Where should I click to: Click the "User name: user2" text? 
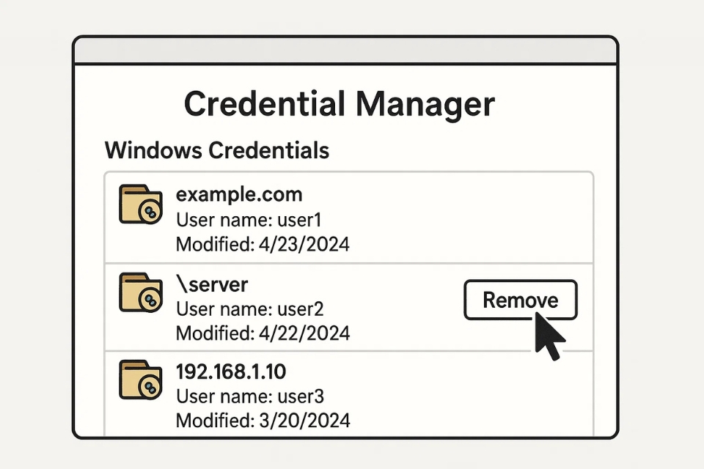pyautogui.click(x=249, y=309)
